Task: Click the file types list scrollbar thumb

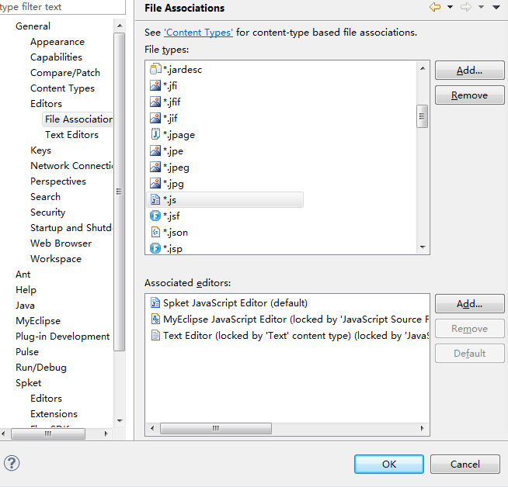Action: [422, 116]
